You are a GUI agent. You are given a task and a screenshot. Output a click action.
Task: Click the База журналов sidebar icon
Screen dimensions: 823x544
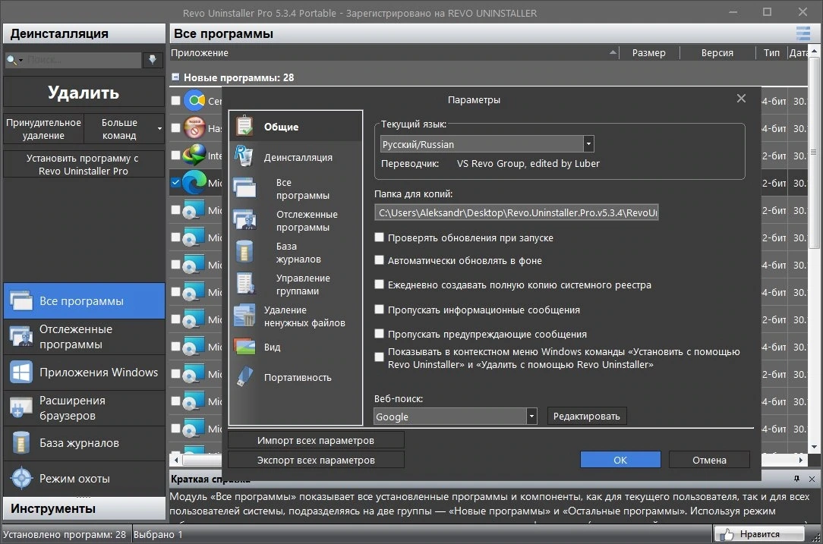click(21, 443)
